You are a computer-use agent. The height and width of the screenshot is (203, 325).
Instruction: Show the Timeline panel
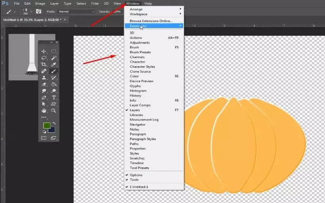pos(154,163)
